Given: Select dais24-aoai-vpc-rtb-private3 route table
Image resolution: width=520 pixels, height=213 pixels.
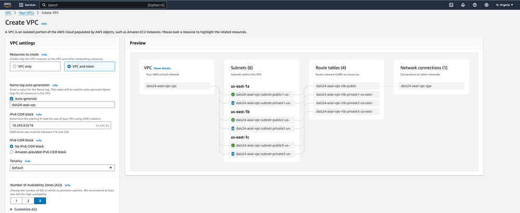Looking at the screenshot, I should (347, 111).
